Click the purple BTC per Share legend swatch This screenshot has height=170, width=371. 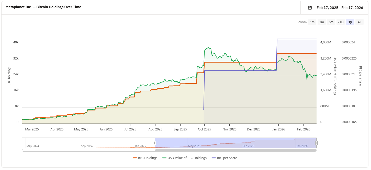pos(214,158)
